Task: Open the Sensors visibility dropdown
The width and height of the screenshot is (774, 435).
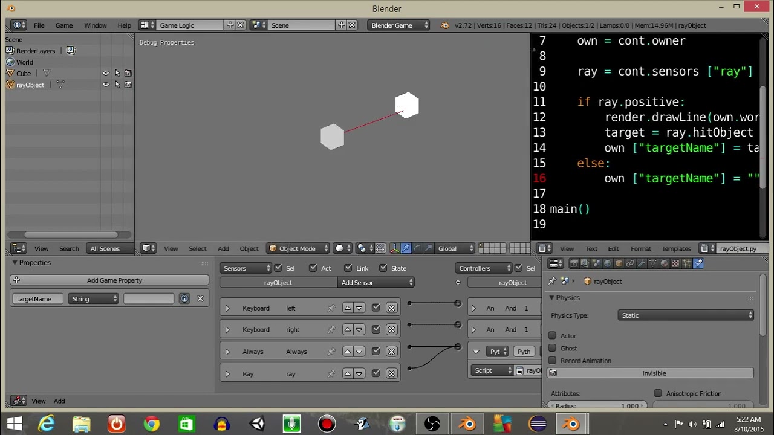Action: coord(246,268)
